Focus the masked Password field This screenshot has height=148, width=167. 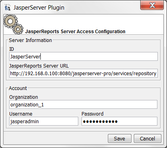click(x=119, y=121)
